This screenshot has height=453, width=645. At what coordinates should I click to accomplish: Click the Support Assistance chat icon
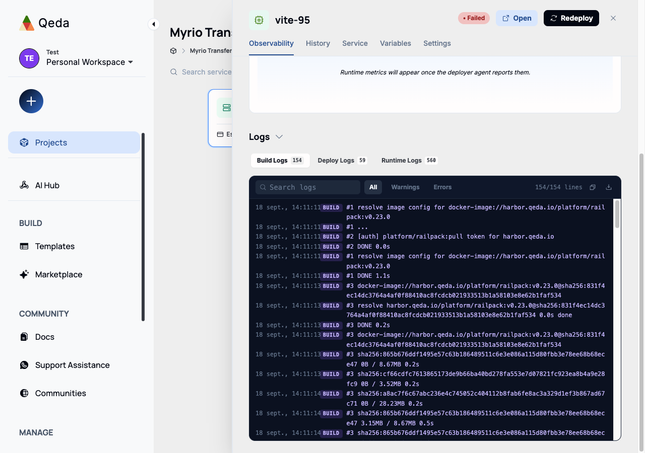[24, 365]
